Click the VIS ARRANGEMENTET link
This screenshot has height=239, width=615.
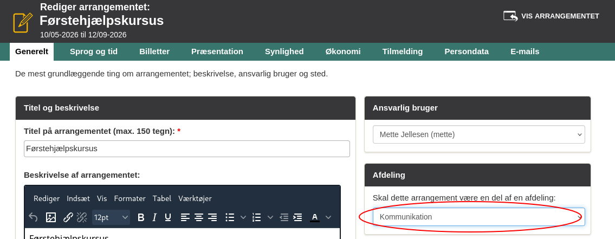pos(552,16)
